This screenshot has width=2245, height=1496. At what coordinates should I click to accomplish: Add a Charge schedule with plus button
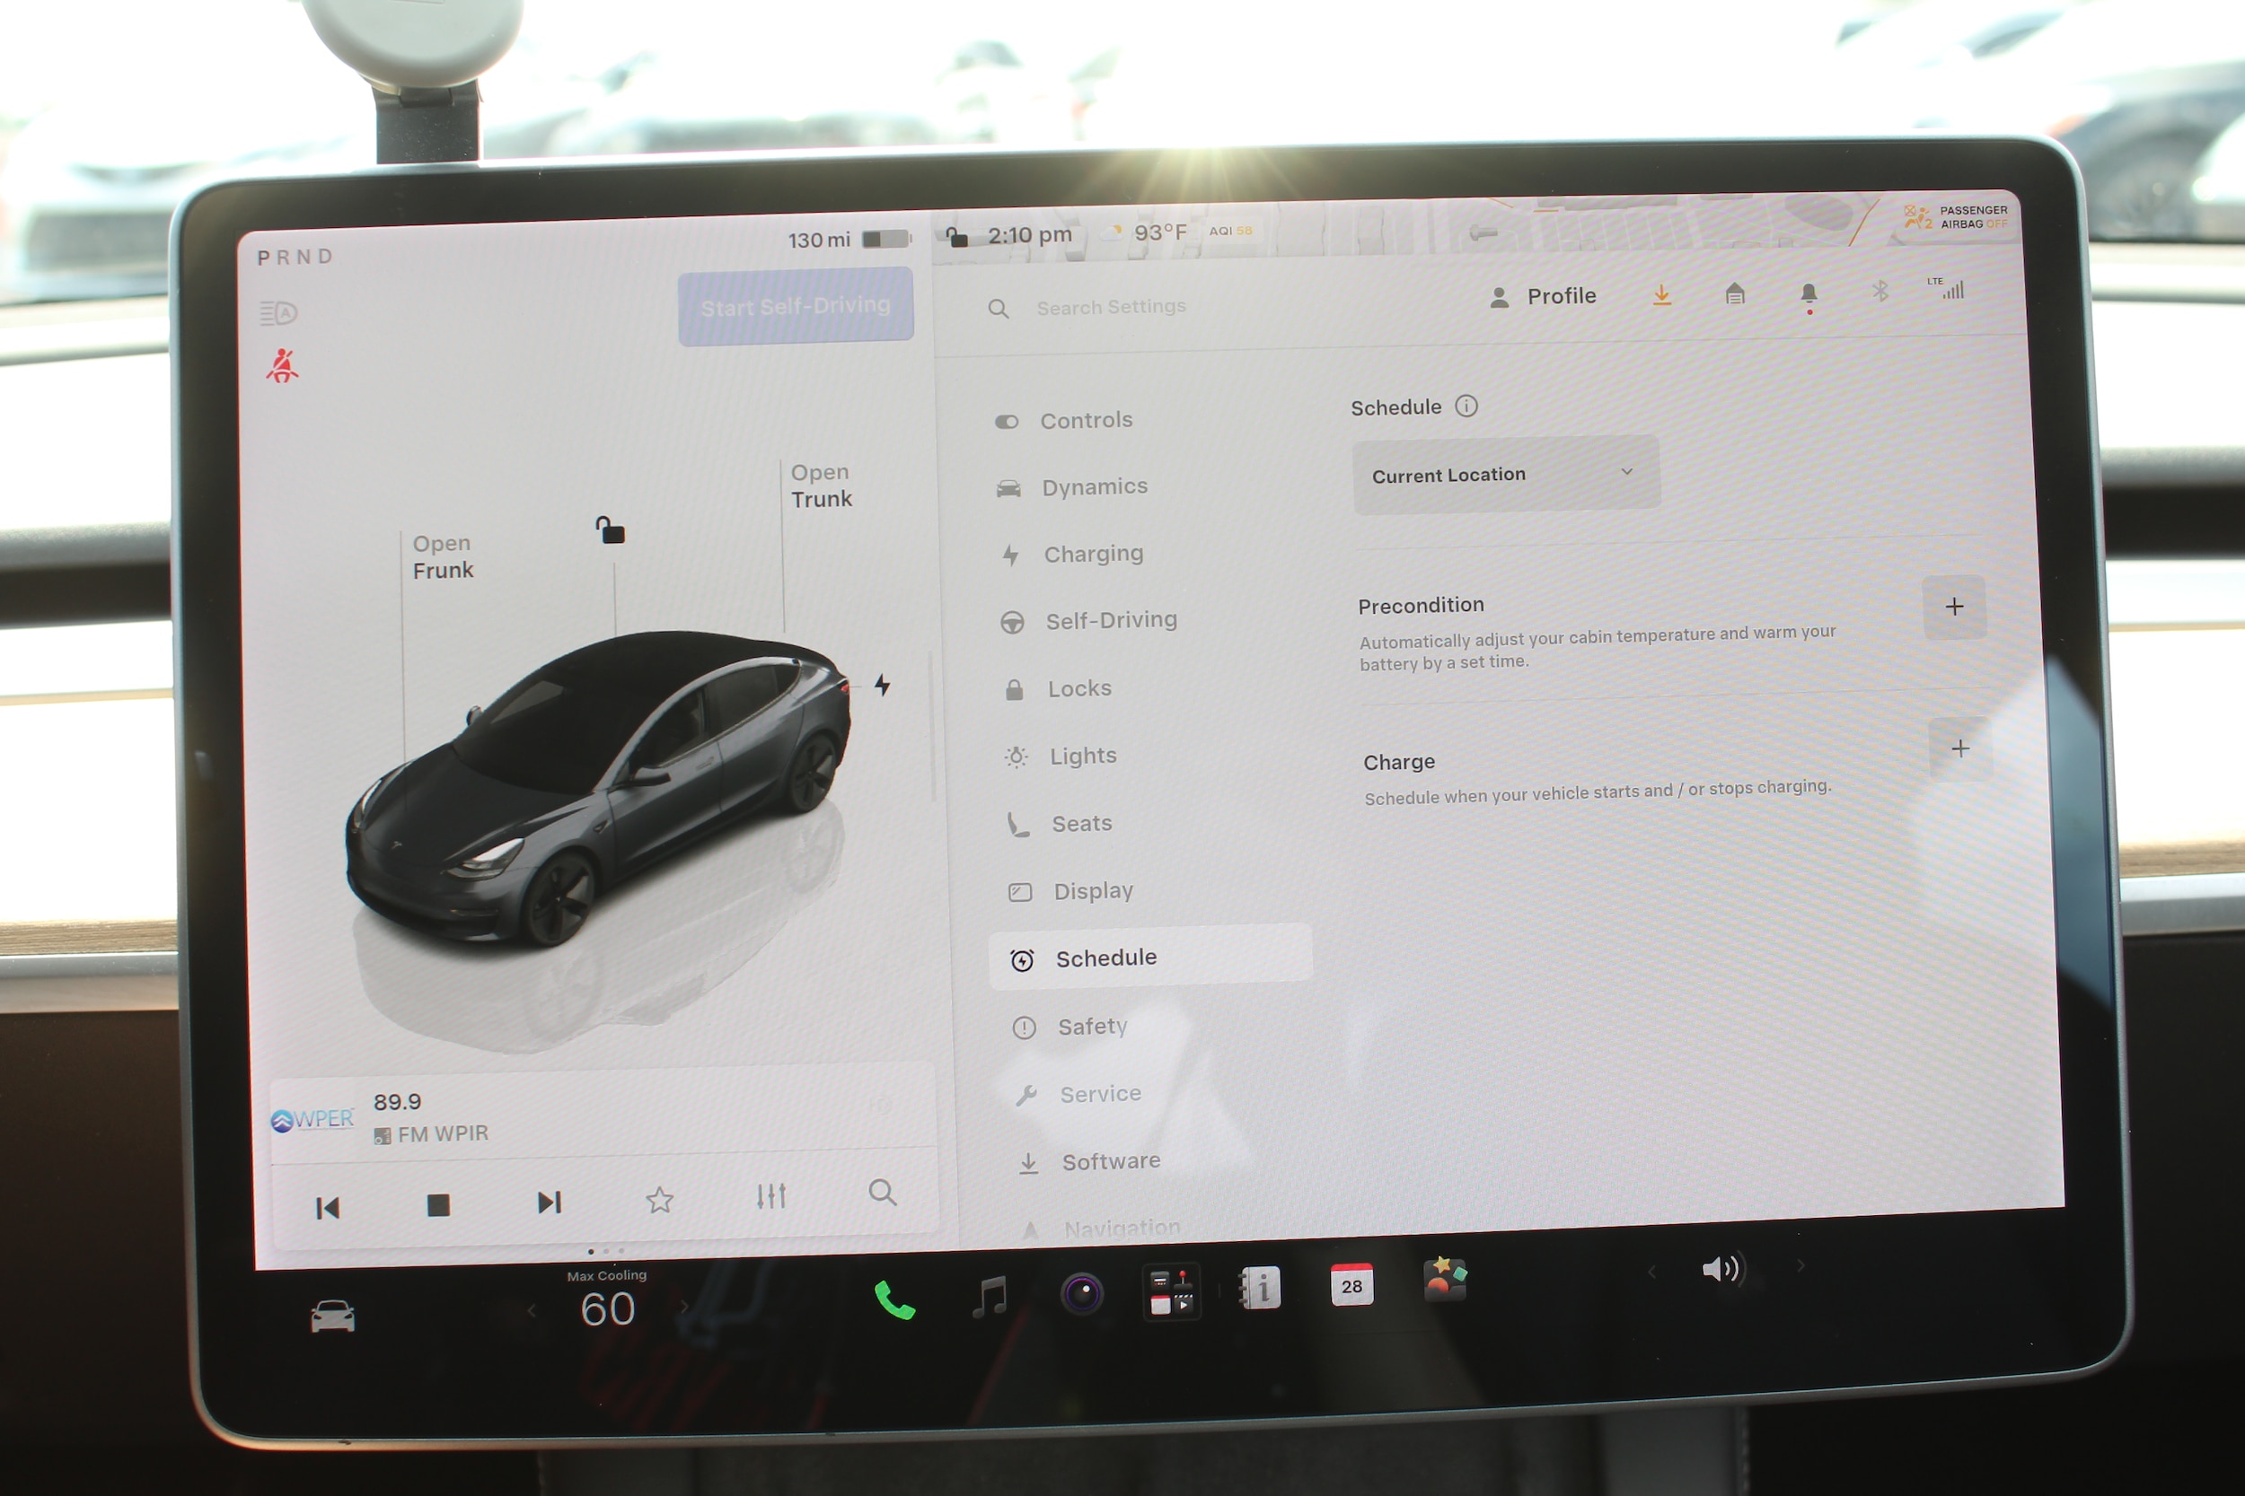pyautogui.click(x=1959, y=749)
